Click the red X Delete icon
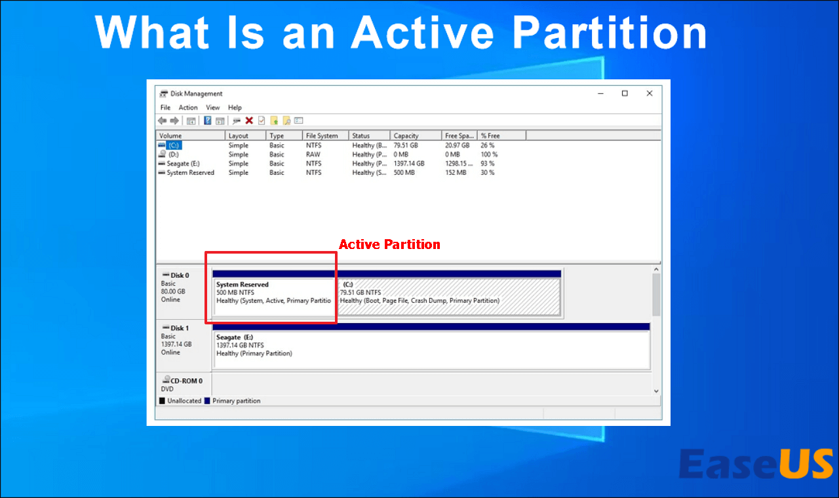Image resolution: width=839 pixels, height=498 pixels. 249,121
